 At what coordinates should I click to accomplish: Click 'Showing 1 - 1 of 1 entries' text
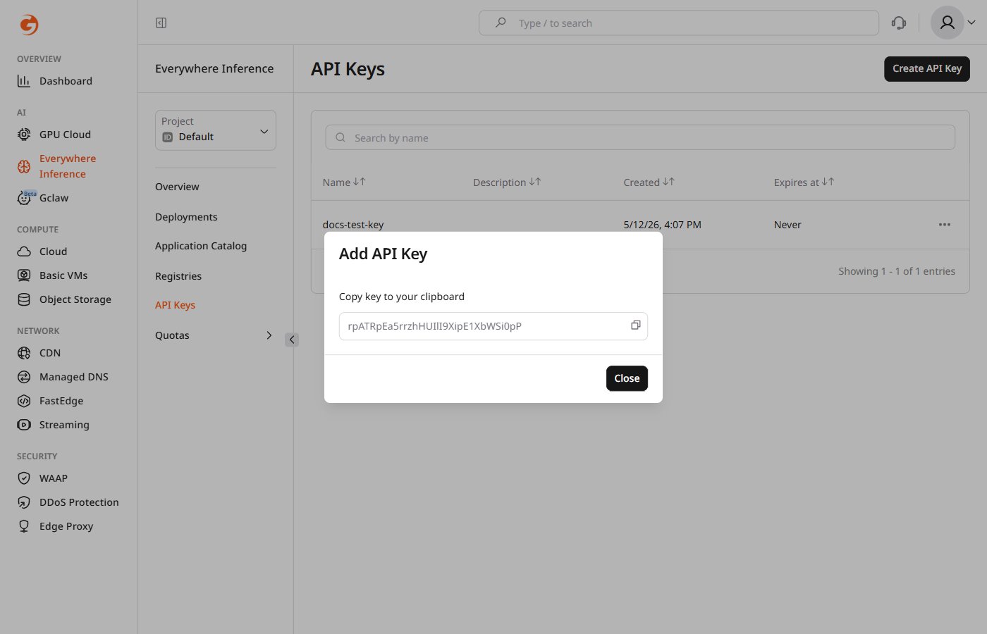point(897,271)
